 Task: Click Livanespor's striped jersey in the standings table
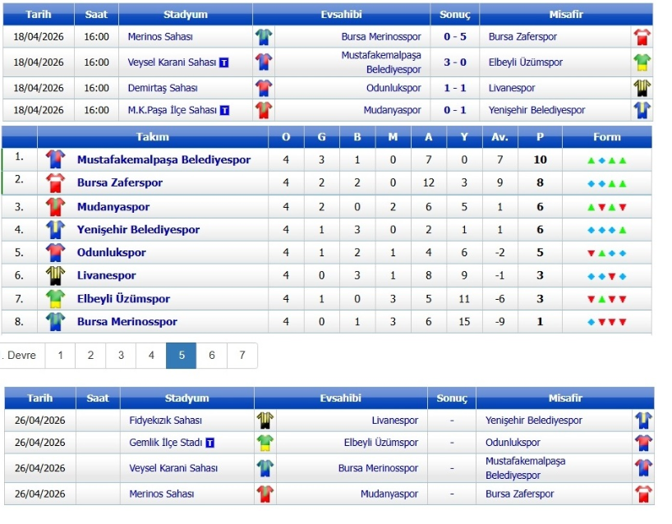pos(55,275)
